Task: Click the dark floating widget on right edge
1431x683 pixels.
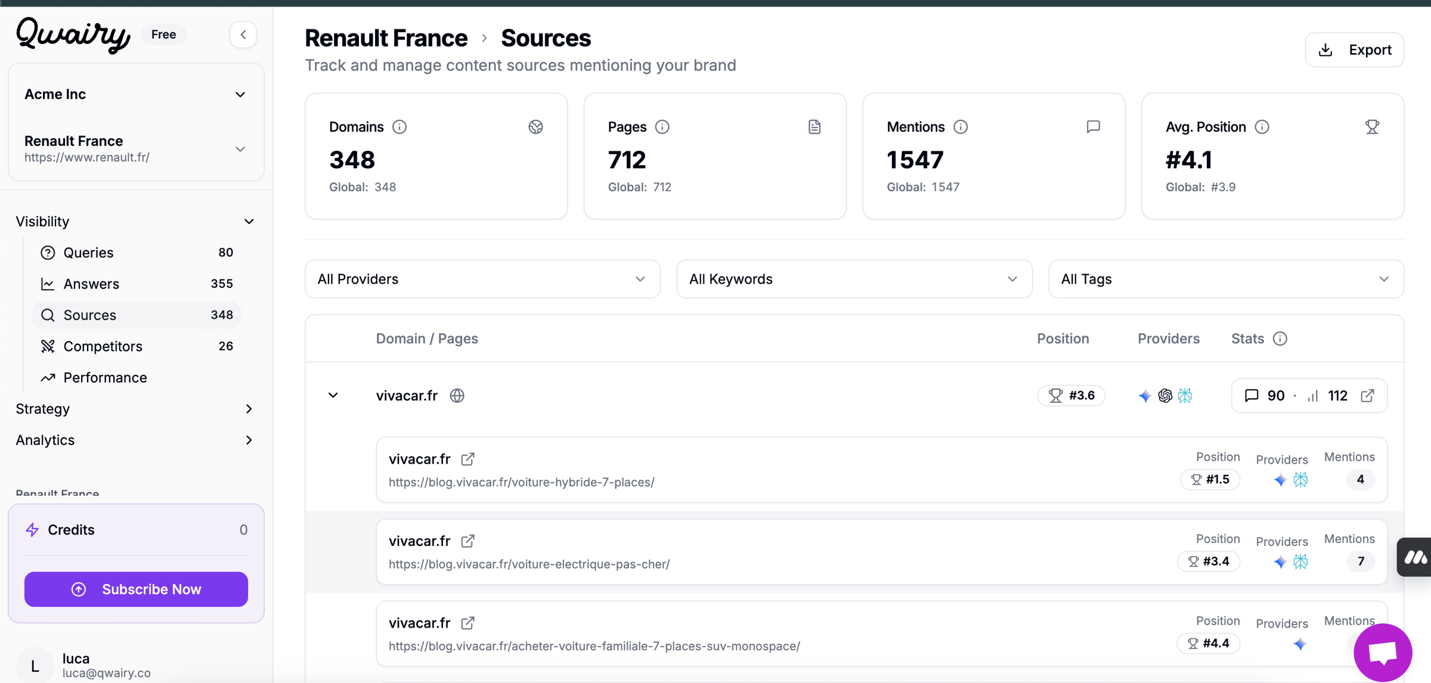Action: click(x=1414, y=557)
